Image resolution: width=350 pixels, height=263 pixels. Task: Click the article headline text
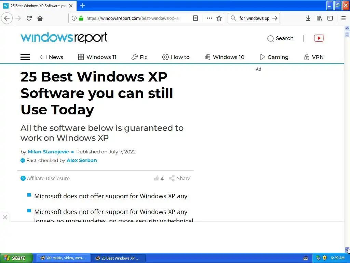(x=97, y=93)
